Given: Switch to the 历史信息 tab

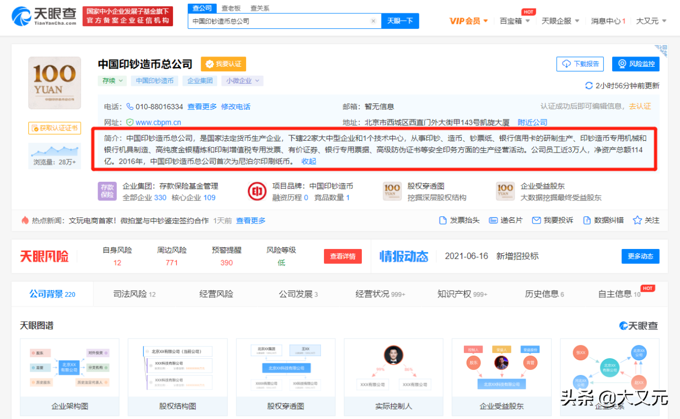Looking at the screenshot, I should (x=544, y=294).
